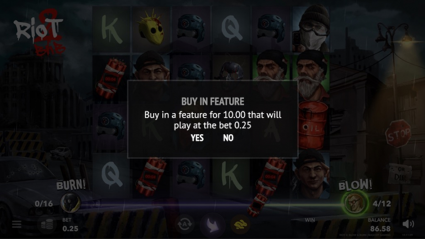Image resolution: width=425 pixels, height=239 pixels.
Task: Enable turbo mode with rabbit icon
Action: coord(240,224)
